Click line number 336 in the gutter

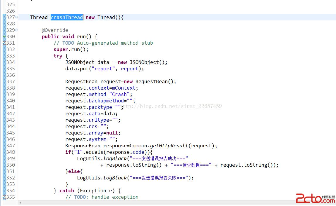[11, 75]
